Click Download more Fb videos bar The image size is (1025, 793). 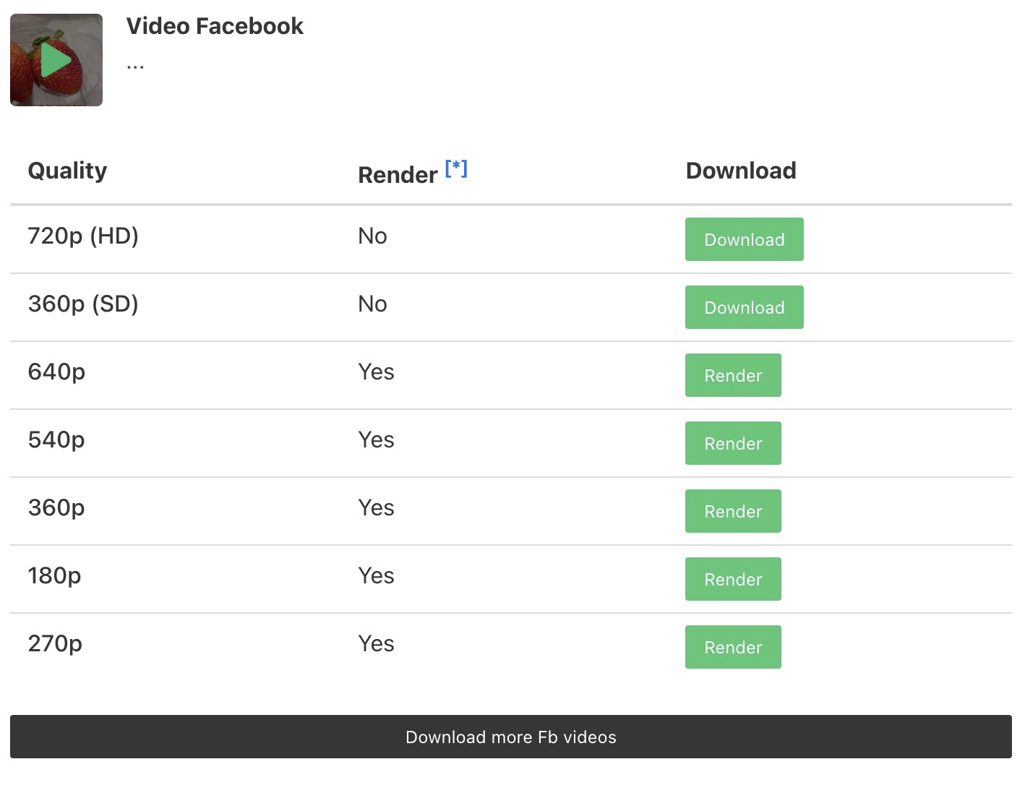point(511,737)
